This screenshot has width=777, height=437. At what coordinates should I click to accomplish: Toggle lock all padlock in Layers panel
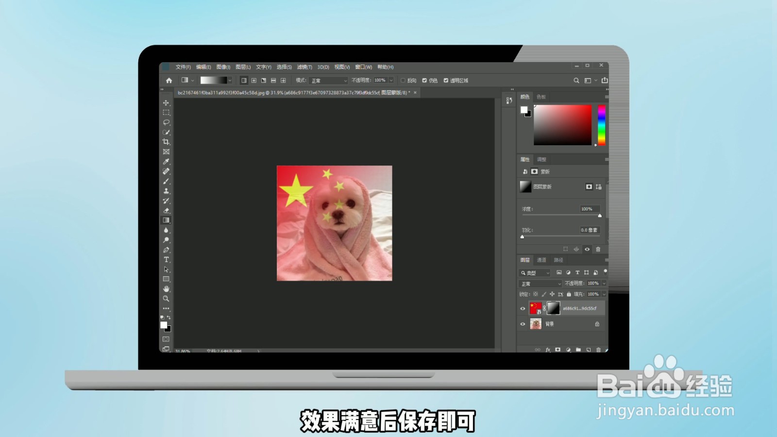pyautogui.click(x=569, y=294)
